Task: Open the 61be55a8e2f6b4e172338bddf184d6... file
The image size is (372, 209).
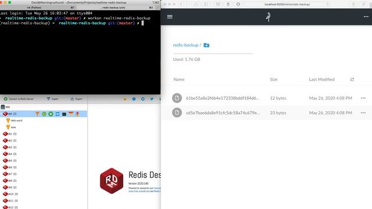Action: coord(223,98)
